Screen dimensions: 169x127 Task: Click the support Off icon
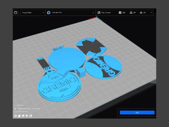131,13
